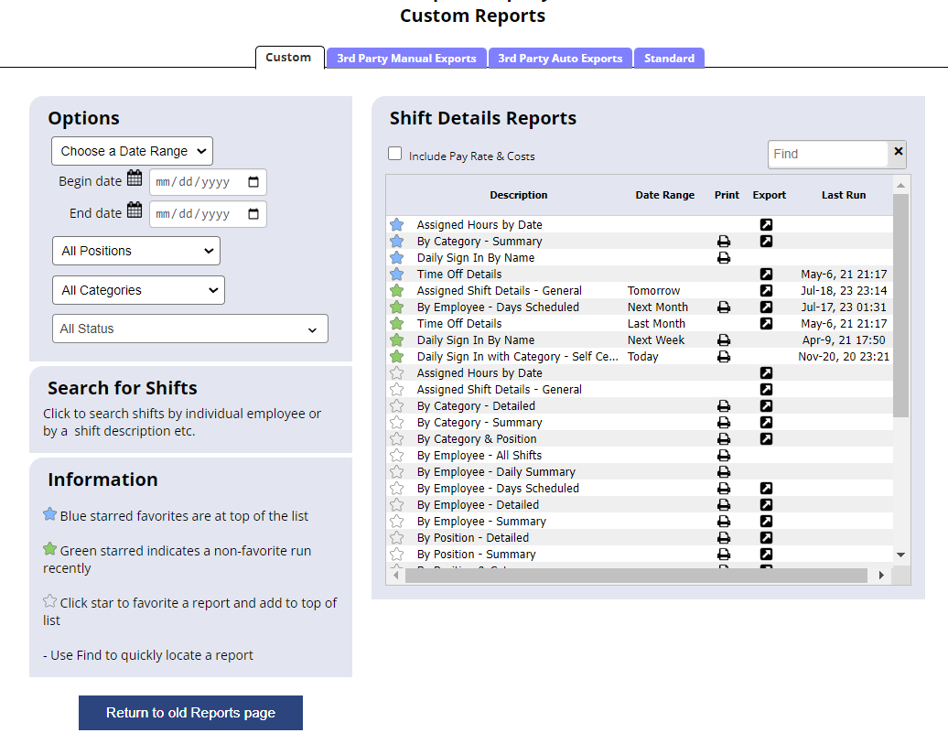Unfavorite the blue-starred Time Off Details report

point(396,275)
